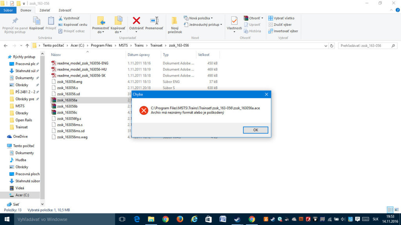This screenshot has height=225, width=401.
Task: Open Vlastnosti properties icon in ribbon
Action: pyautogui.click(x=234, y=21)
